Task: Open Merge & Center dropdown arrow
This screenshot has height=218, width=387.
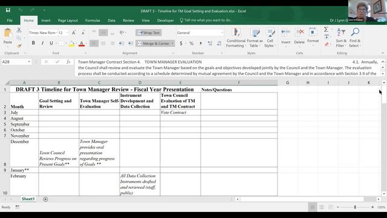Action: tap(172, 44)
